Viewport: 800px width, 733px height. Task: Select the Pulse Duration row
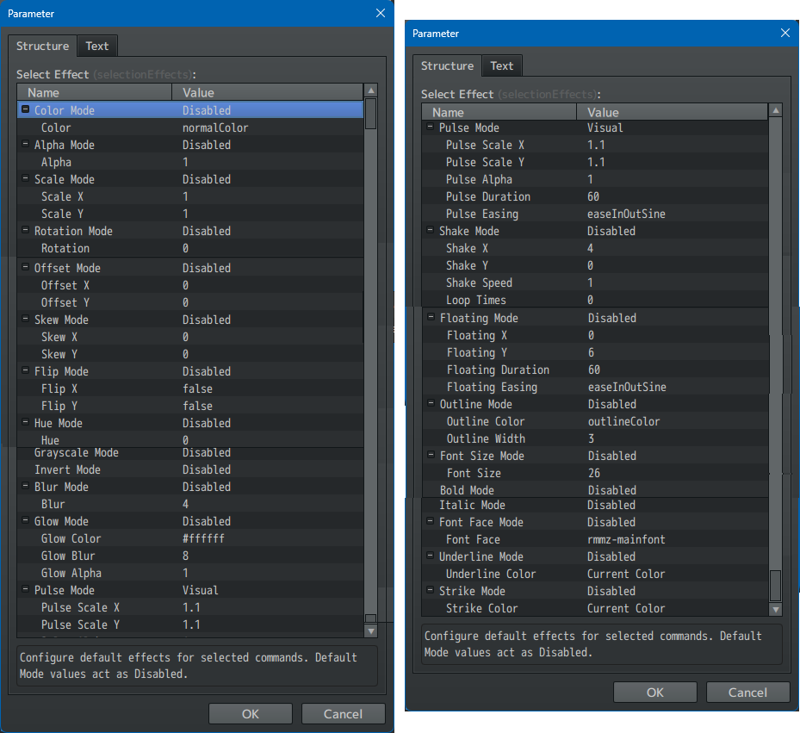pyautogui.click(x=595, y=196)
